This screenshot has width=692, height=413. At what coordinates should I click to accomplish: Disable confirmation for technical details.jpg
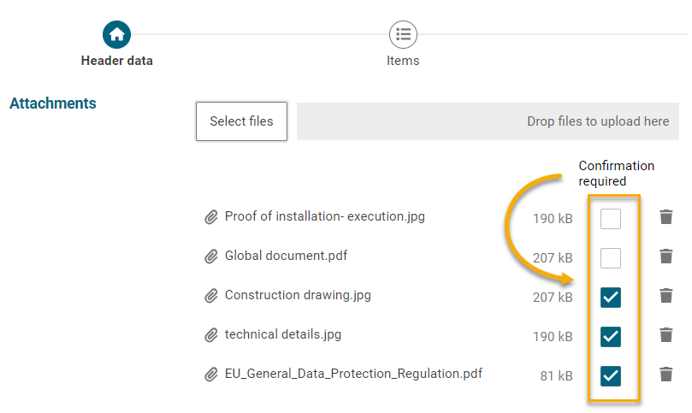(x=610, y=337)
